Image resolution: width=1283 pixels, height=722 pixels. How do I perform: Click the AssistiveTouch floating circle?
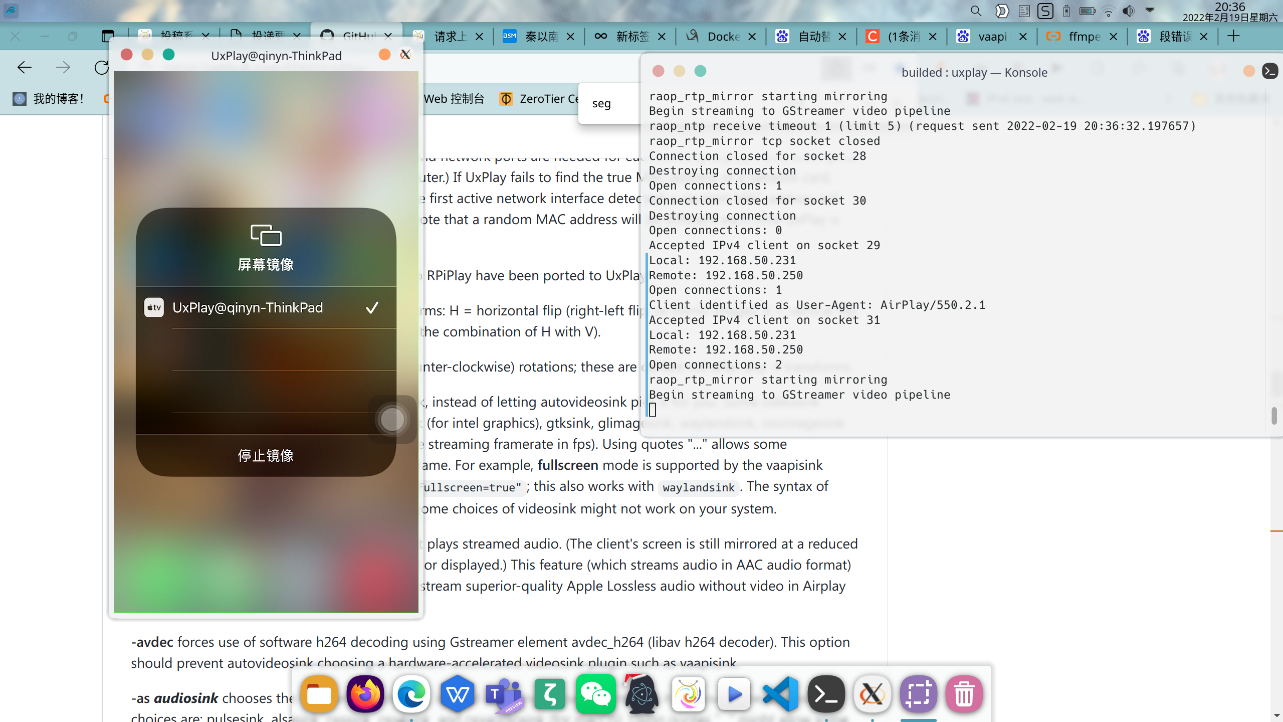pyautogui.click(x=392, y=420)
